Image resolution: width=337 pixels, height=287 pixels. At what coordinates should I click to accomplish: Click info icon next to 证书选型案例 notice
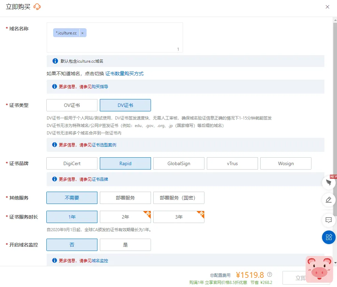tap(55, 145)
